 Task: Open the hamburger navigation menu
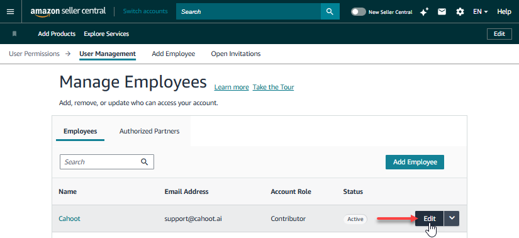[x=11, y=11]
